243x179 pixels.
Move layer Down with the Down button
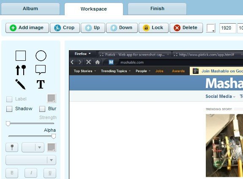click(122, 28)
